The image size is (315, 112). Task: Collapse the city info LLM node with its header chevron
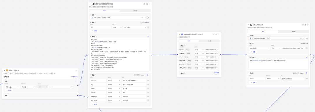[x=90, y=4]
